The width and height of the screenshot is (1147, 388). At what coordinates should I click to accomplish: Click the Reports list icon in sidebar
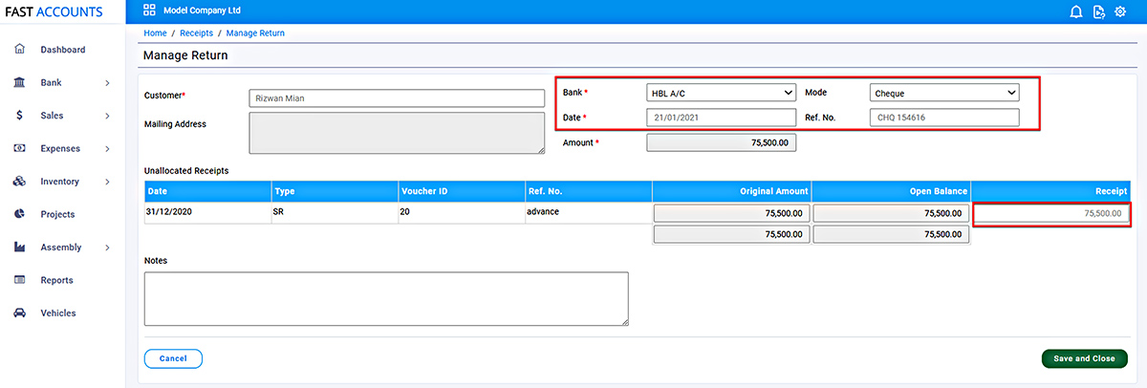click(x=19, y=280)
